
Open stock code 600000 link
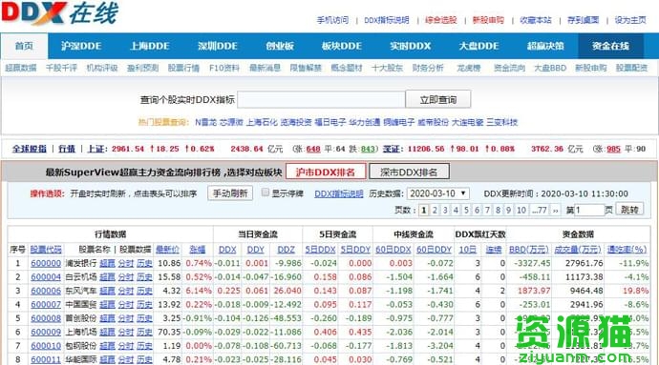coord(46,263)
